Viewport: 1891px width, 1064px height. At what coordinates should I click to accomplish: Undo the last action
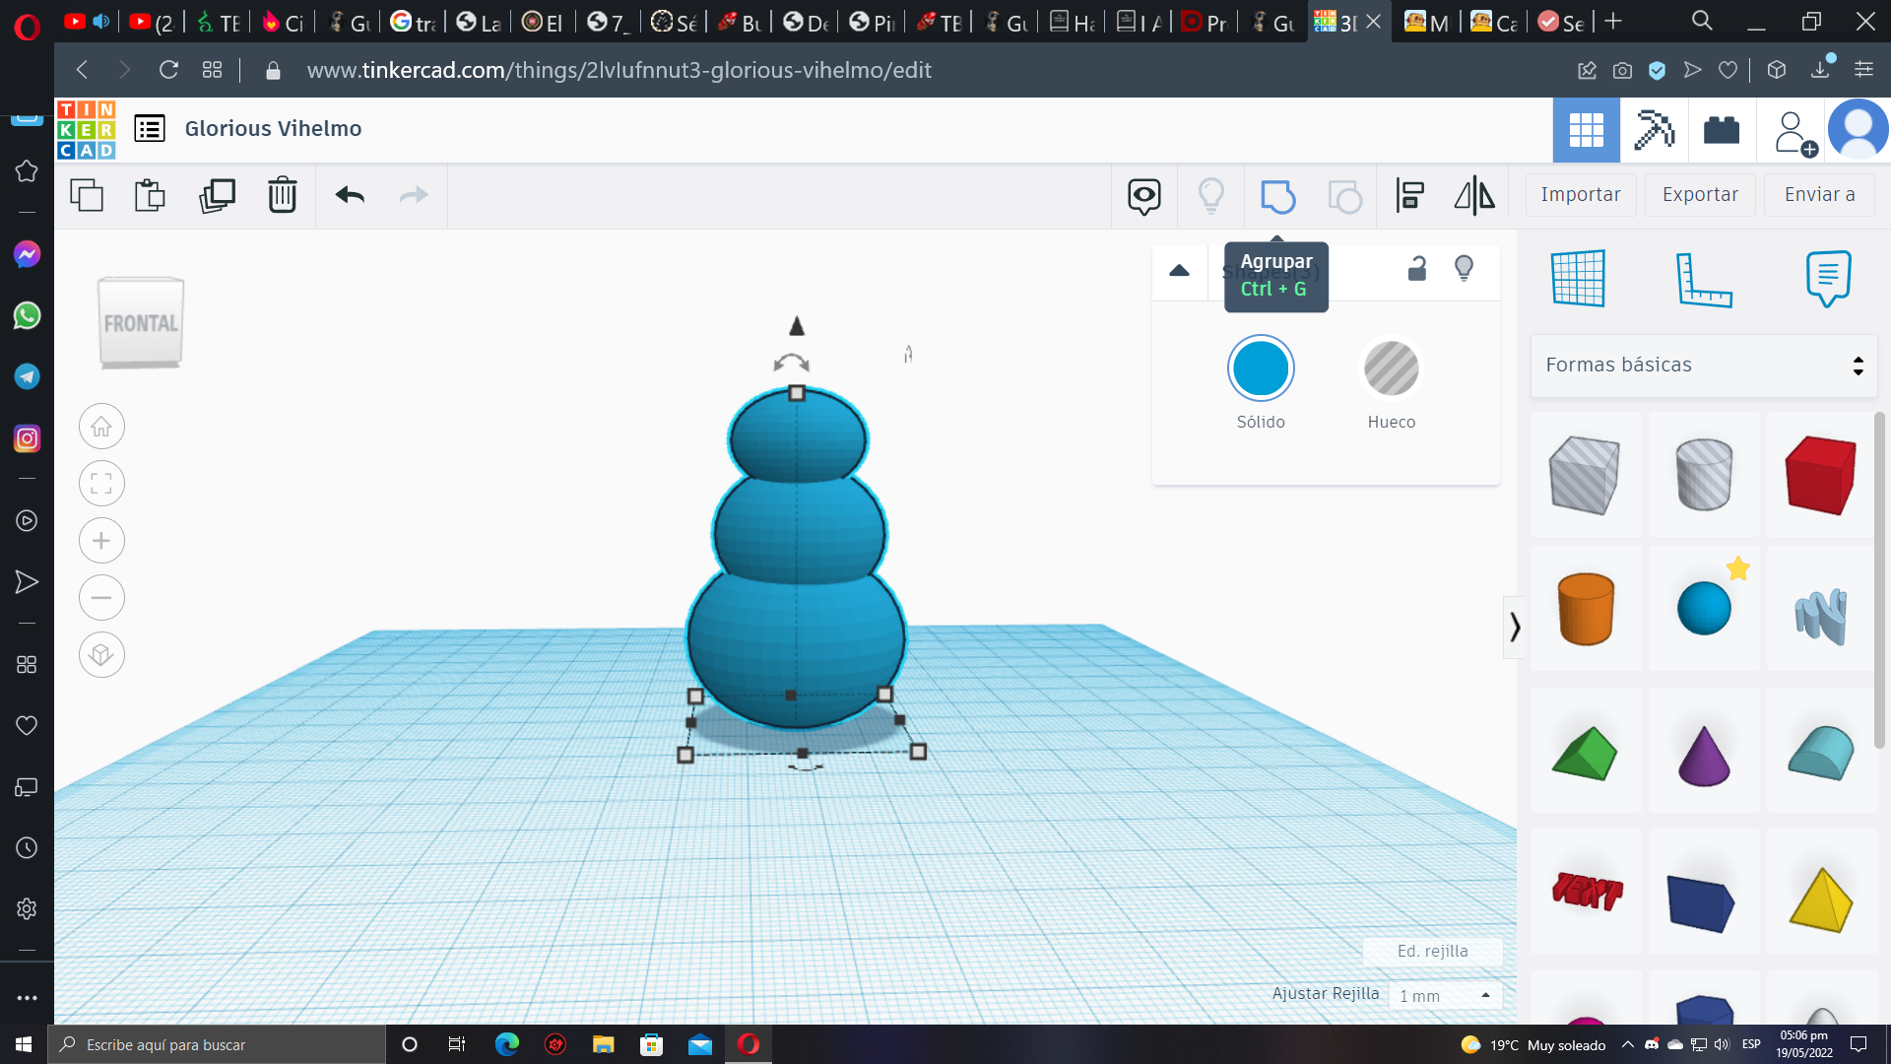pos(350,195)
